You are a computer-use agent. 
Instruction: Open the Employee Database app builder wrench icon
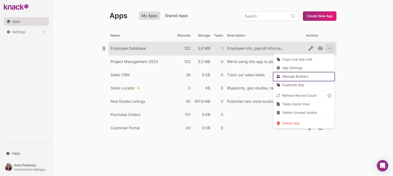pos(311,48)
